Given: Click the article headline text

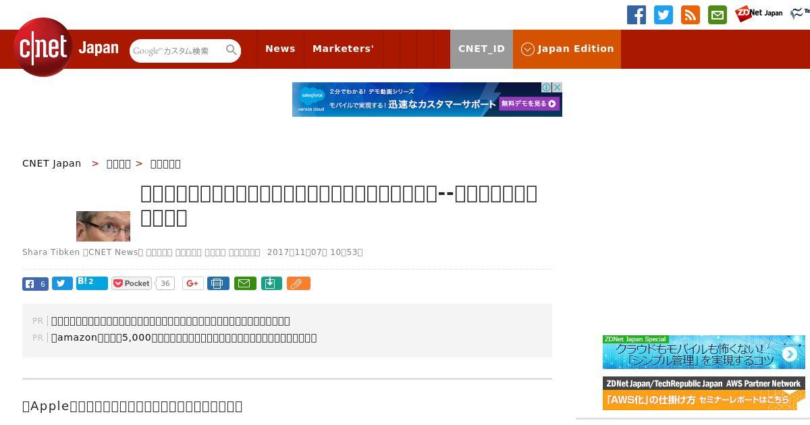Looking at the screenshot, I should [339, 205].
